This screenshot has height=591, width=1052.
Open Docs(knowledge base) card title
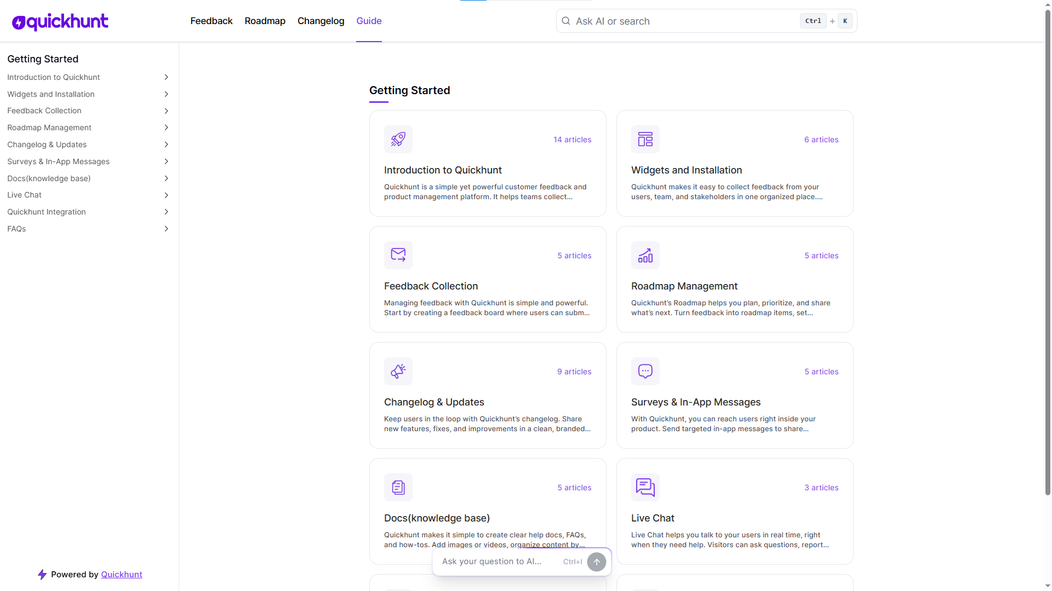coord(437,518)
